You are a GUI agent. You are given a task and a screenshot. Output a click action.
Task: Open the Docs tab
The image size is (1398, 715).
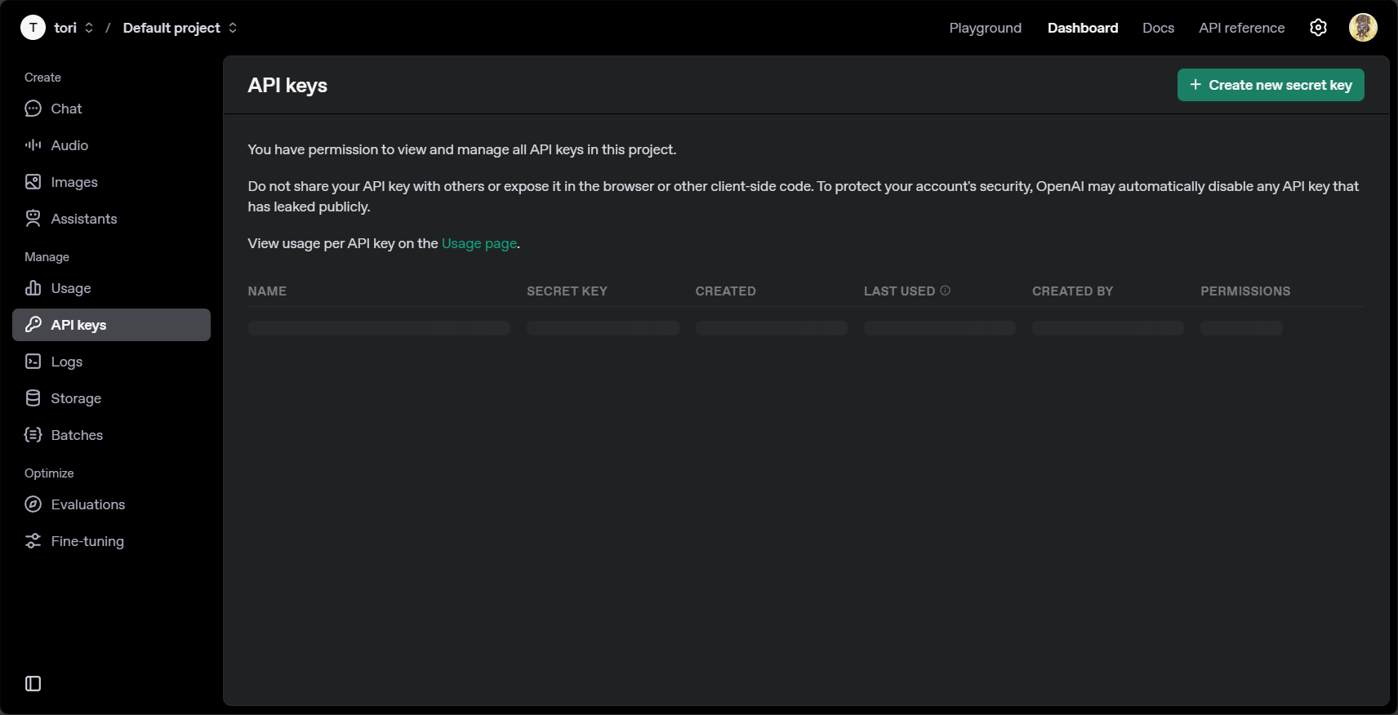pos(1158,28)
